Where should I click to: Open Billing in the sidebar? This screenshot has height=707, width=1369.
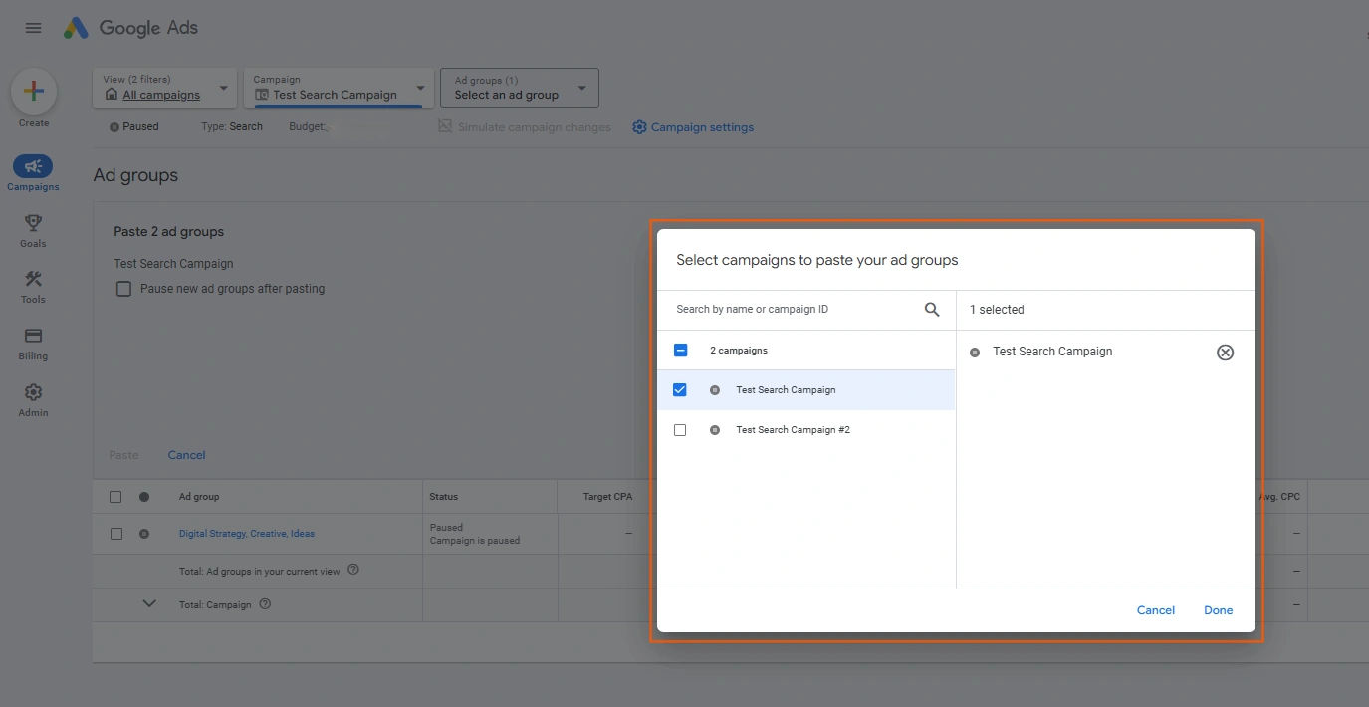tap(33, 343)
